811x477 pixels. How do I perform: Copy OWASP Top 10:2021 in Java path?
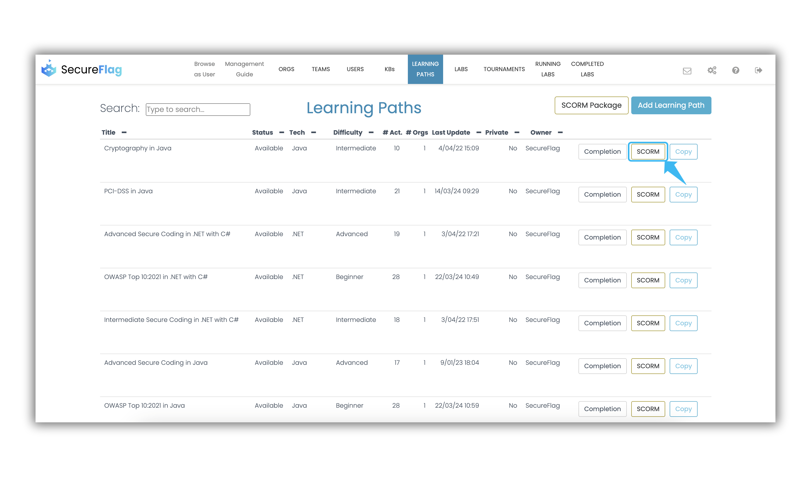(x=683, y=409)
